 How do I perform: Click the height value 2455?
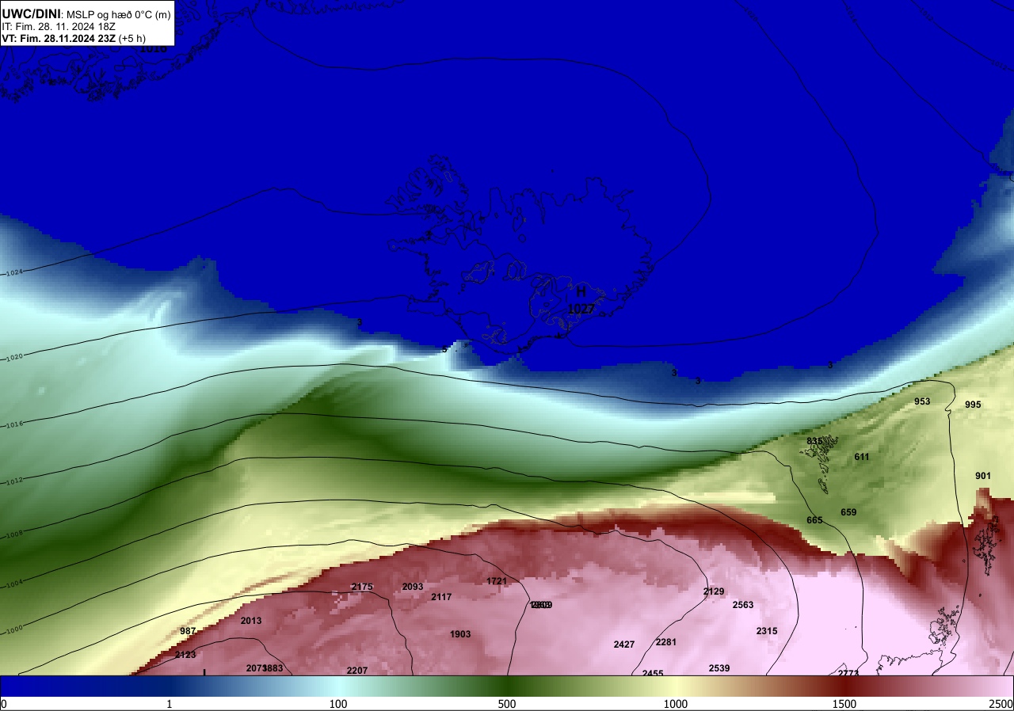653,673
